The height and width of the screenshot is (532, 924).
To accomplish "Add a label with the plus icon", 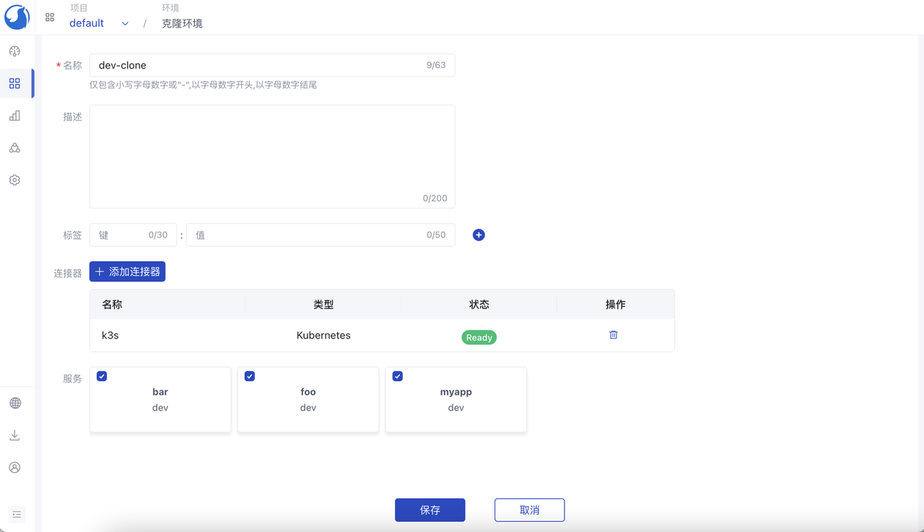I will tap(479, 235).
